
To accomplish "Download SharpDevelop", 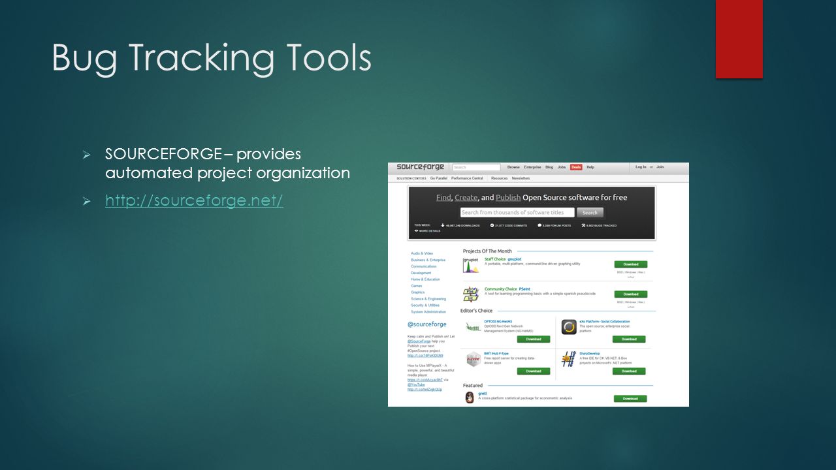I will pyautogui.click(x=629, y=371).
